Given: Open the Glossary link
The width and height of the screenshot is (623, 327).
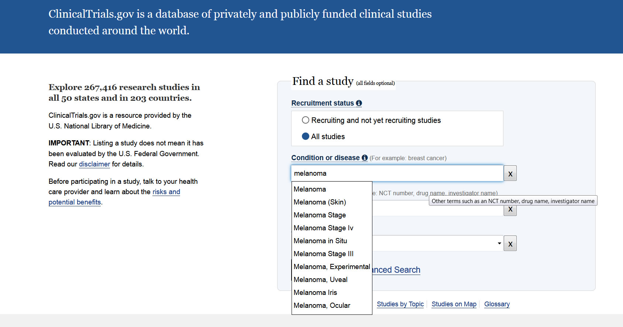Looking at the screenshot, I should (497, 304).
